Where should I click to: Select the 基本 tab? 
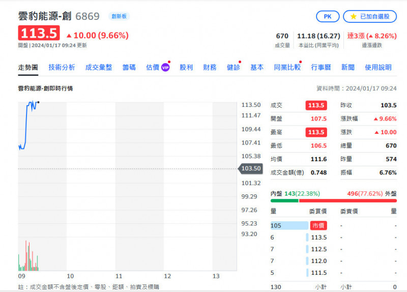[x=257, y=68]
